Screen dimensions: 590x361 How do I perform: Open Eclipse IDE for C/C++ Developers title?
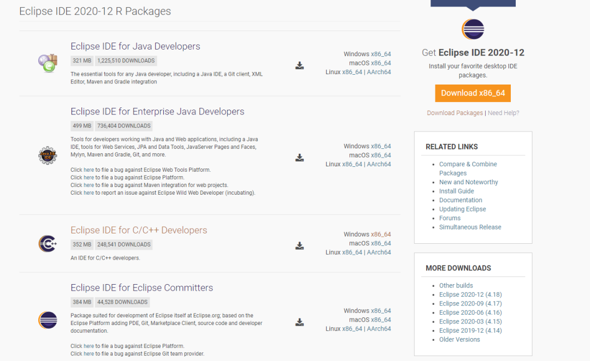(139, 230)
